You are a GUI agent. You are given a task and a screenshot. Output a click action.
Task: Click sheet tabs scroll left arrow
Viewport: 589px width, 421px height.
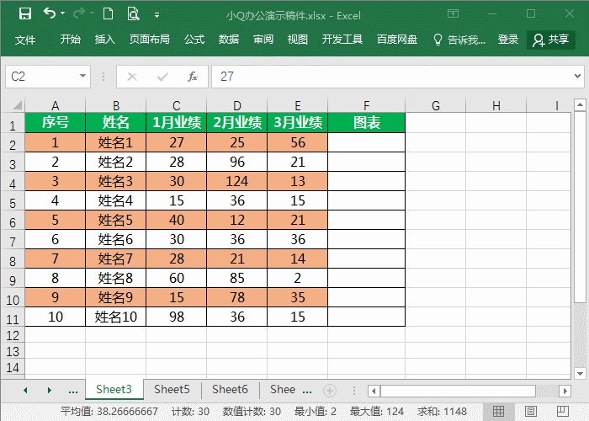pos(25,390)
